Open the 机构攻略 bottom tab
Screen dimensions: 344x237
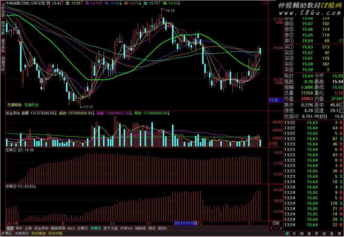pos(55,233)
